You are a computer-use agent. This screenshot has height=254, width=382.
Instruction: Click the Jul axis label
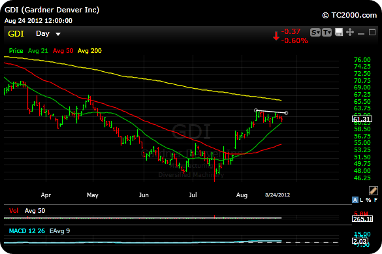click(x=193, y=195)
